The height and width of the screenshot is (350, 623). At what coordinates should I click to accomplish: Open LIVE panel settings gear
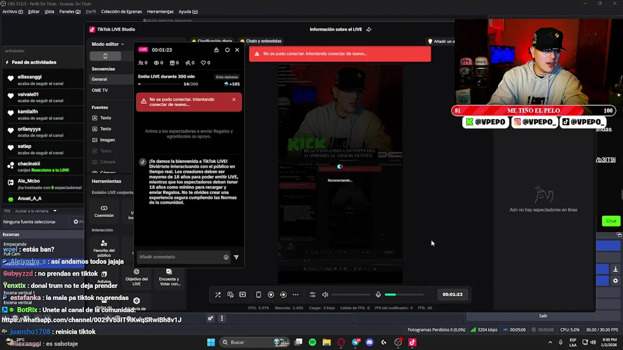pyautogui.click(x=227, y=50)
